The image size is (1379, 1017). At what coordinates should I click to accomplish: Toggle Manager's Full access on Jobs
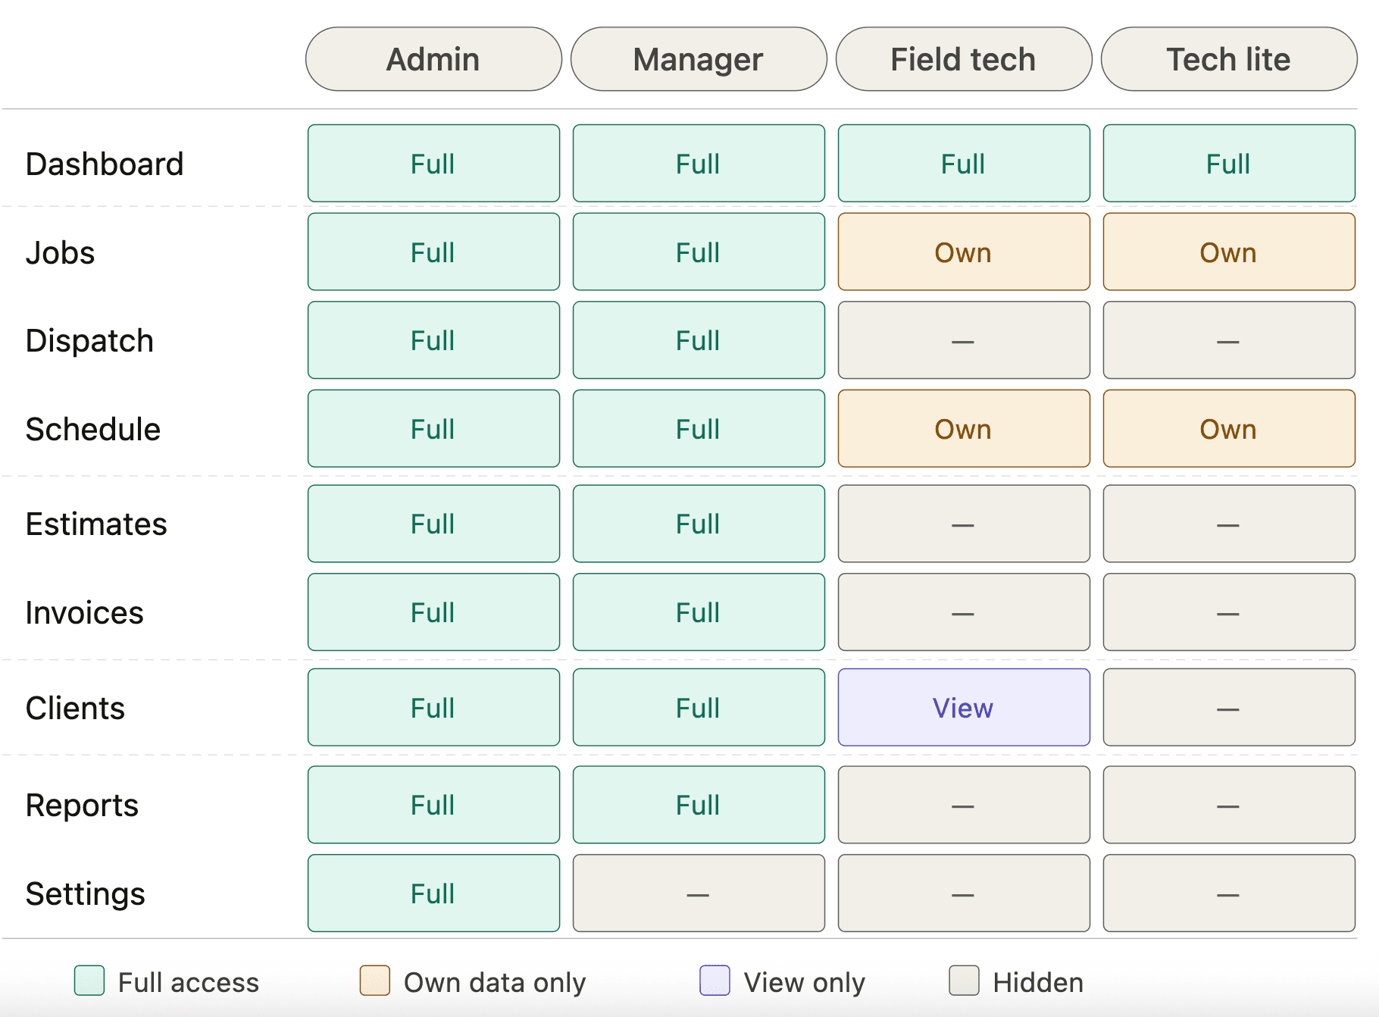pyautogui.click(x=699, y=252)
